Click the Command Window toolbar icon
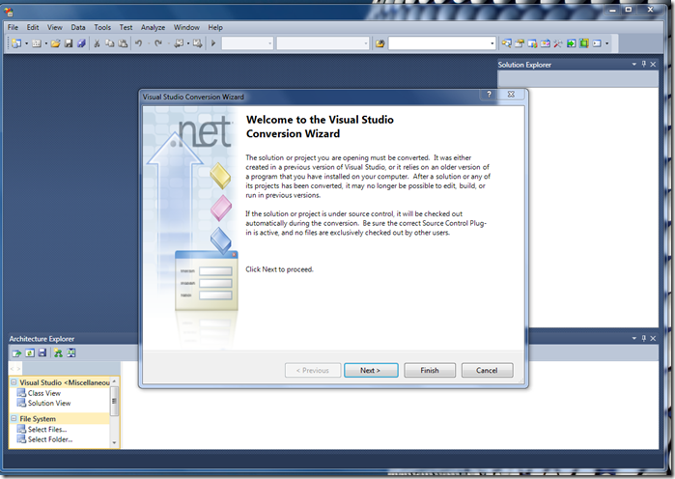The height and width of the screenshot is (479, 675). pos(597,43)
